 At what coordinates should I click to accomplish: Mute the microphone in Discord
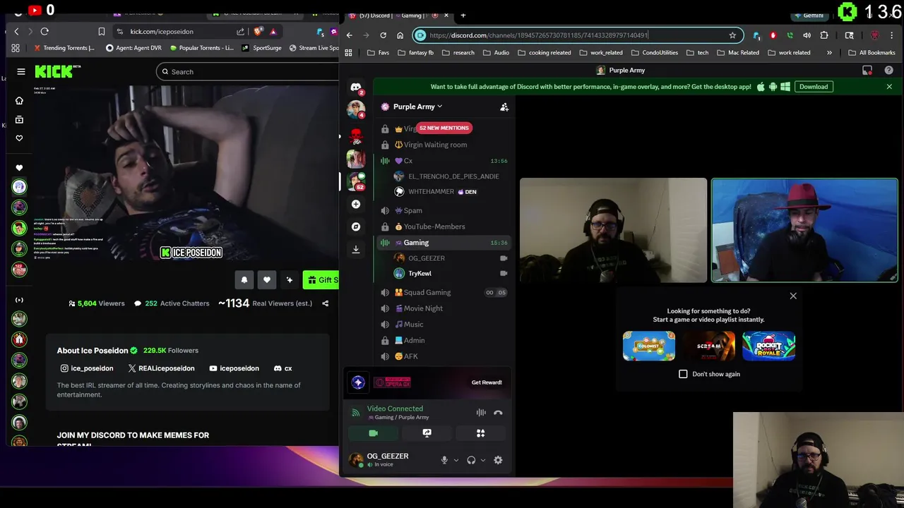[444, 460]
